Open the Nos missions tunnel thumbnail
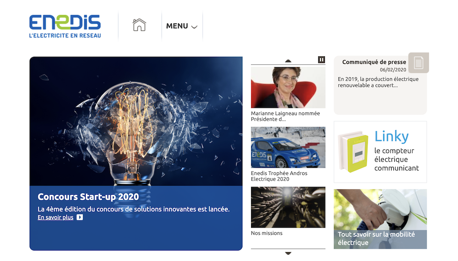The image size is (458, 261). (288, 207)
